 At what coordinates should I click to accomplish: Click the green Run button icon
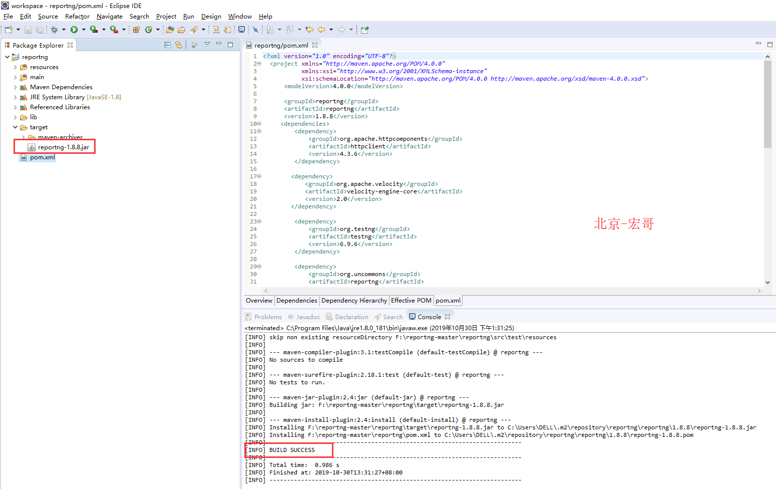74,30
